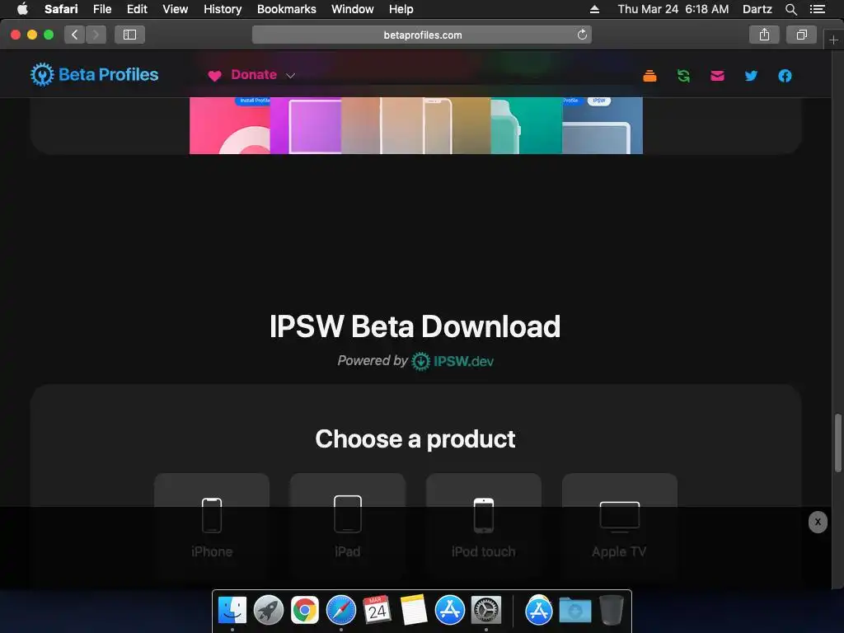Viewport: 844px width, 633px height.
Task: Open the Safari menu
Action: pyautogui.click(x=61, y=9)
